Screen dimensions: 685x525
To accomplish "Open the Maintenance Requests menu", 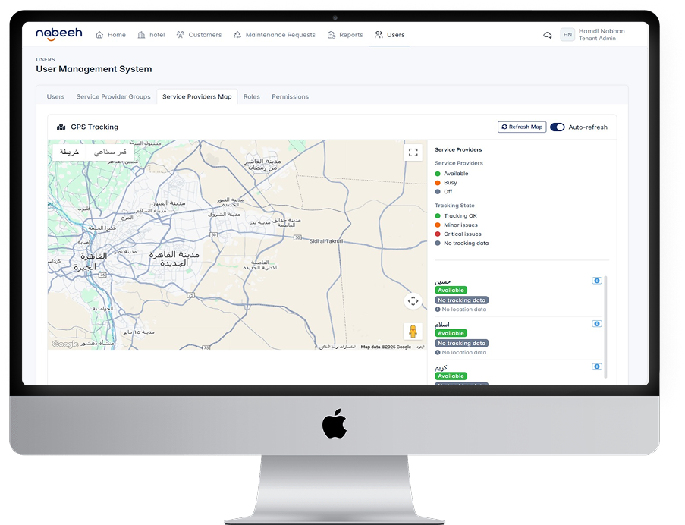I will coord(274,35).
